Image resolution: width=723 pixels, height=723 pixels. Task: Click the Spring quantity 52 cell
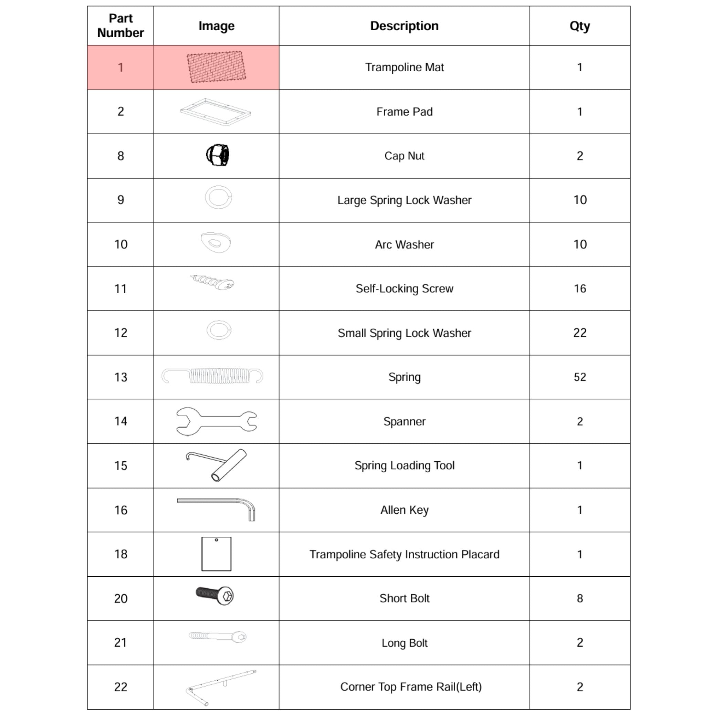coord(580,377)
